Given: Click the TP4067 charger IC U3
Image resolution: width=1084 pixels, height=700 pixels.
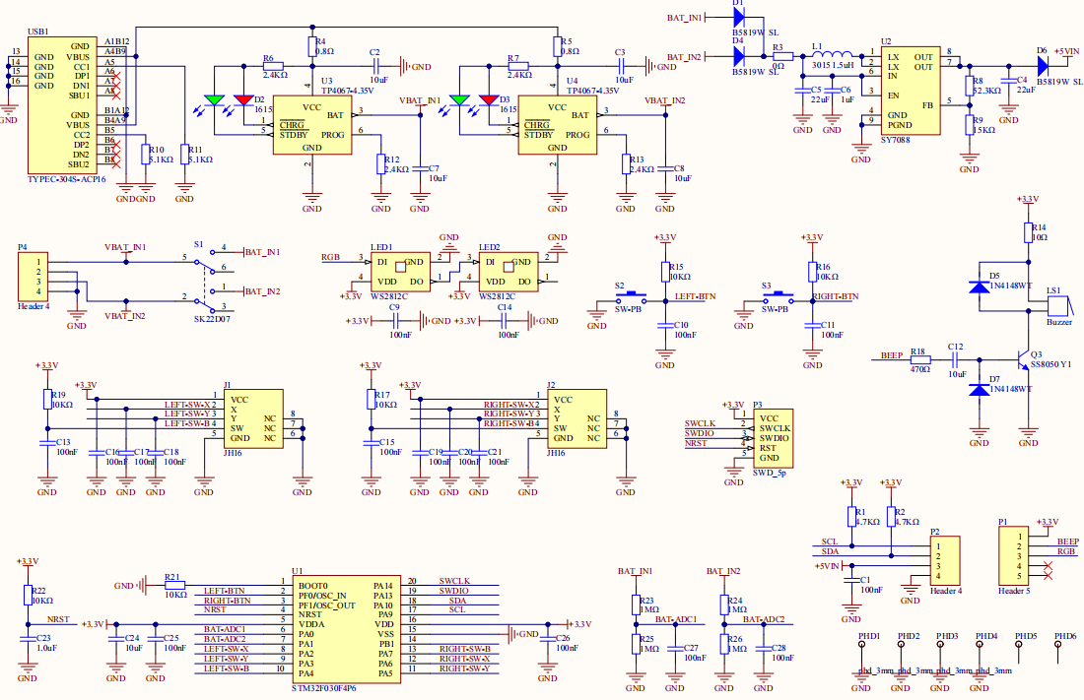Looking at the screenshot, I should [312, 125].
